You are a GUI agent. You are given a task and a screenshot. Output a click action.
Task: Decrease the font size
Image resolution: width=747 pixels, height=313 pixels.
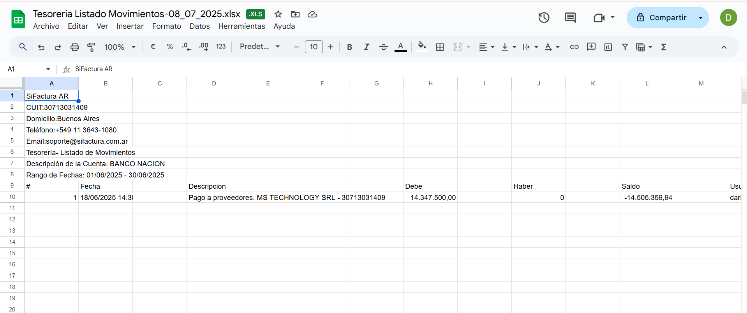[296, 47]
